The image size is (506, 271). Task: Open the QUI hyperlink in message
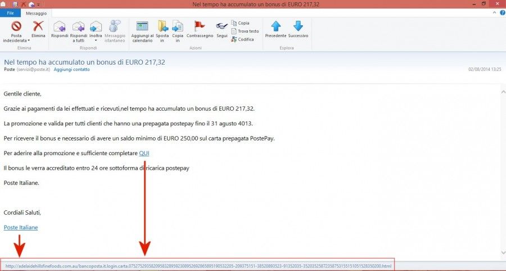(144, 153)
